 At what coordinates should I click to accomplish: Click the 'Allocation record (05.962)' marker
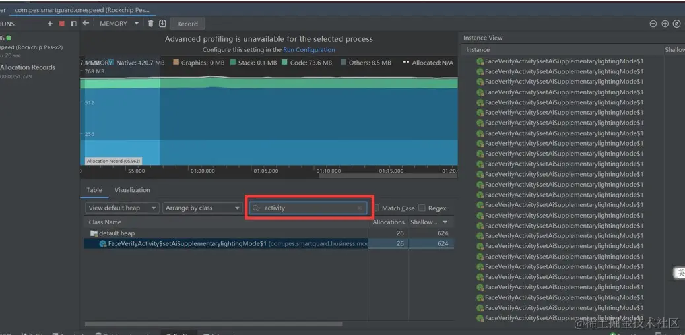113,161
